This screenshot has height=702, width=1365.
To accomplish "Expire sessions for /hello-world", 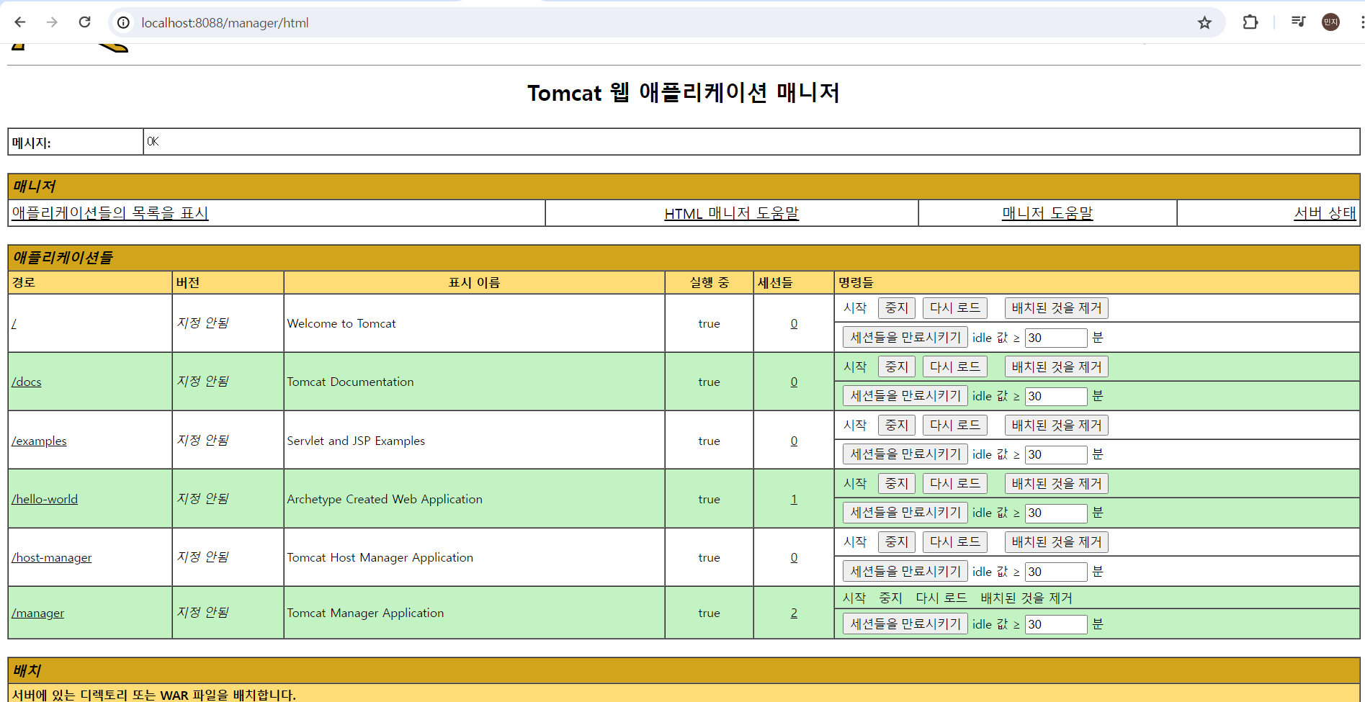I will pos(905,512).
